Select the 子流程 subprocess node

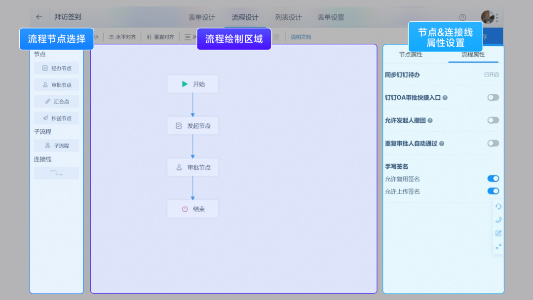point(56,145)
